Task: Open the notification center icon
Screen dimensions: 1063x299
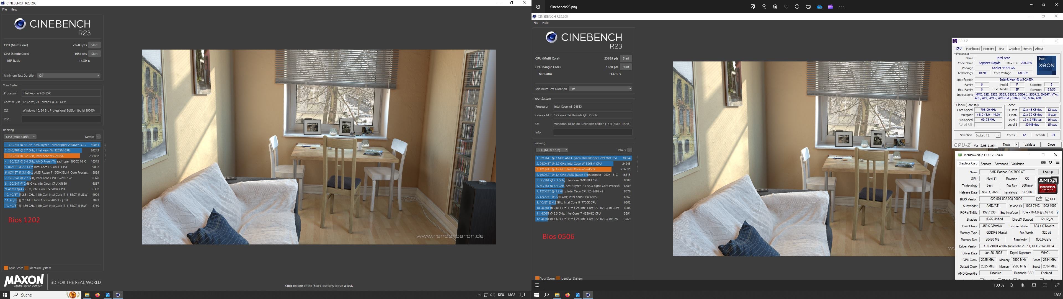Action: pyautogui.click(x=522, y=295)
